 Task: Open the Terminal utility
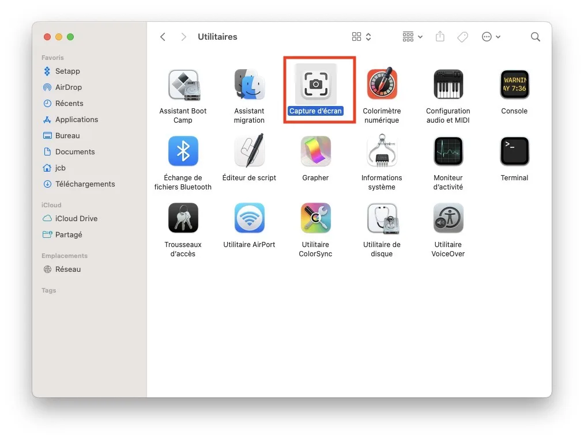coord(514,151)
